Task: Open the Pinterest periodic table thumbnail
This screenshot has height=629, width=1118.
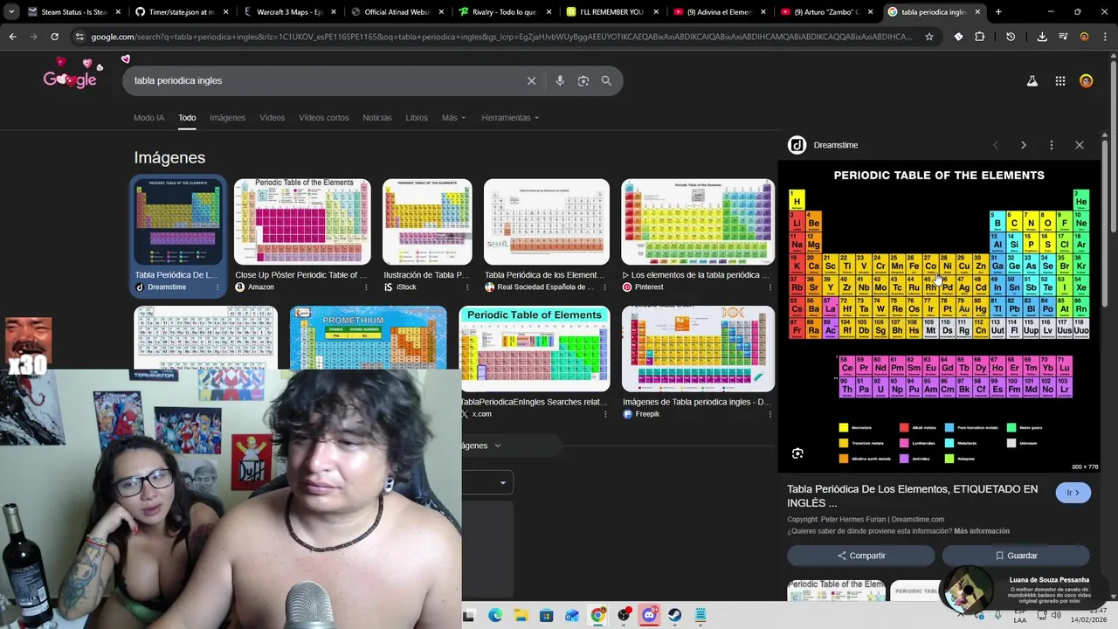Action: (x=698, y=222)
